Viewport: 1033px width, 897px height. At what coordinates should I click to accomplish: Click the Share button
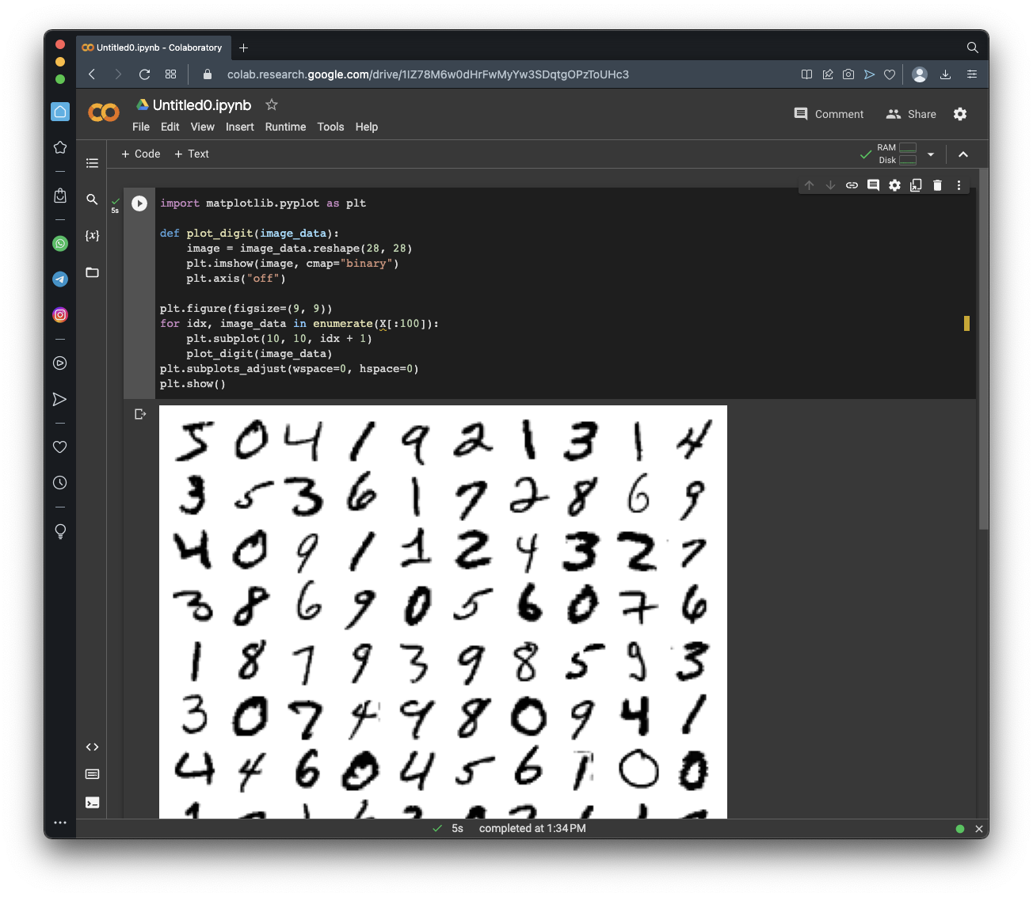911,114
